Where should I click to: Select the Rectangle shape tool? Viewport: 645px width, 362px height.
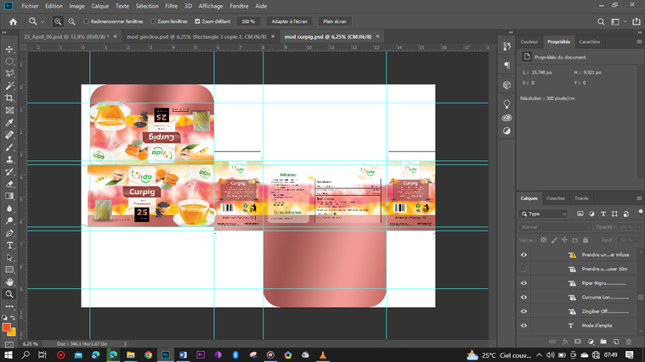tap(9, 270)
